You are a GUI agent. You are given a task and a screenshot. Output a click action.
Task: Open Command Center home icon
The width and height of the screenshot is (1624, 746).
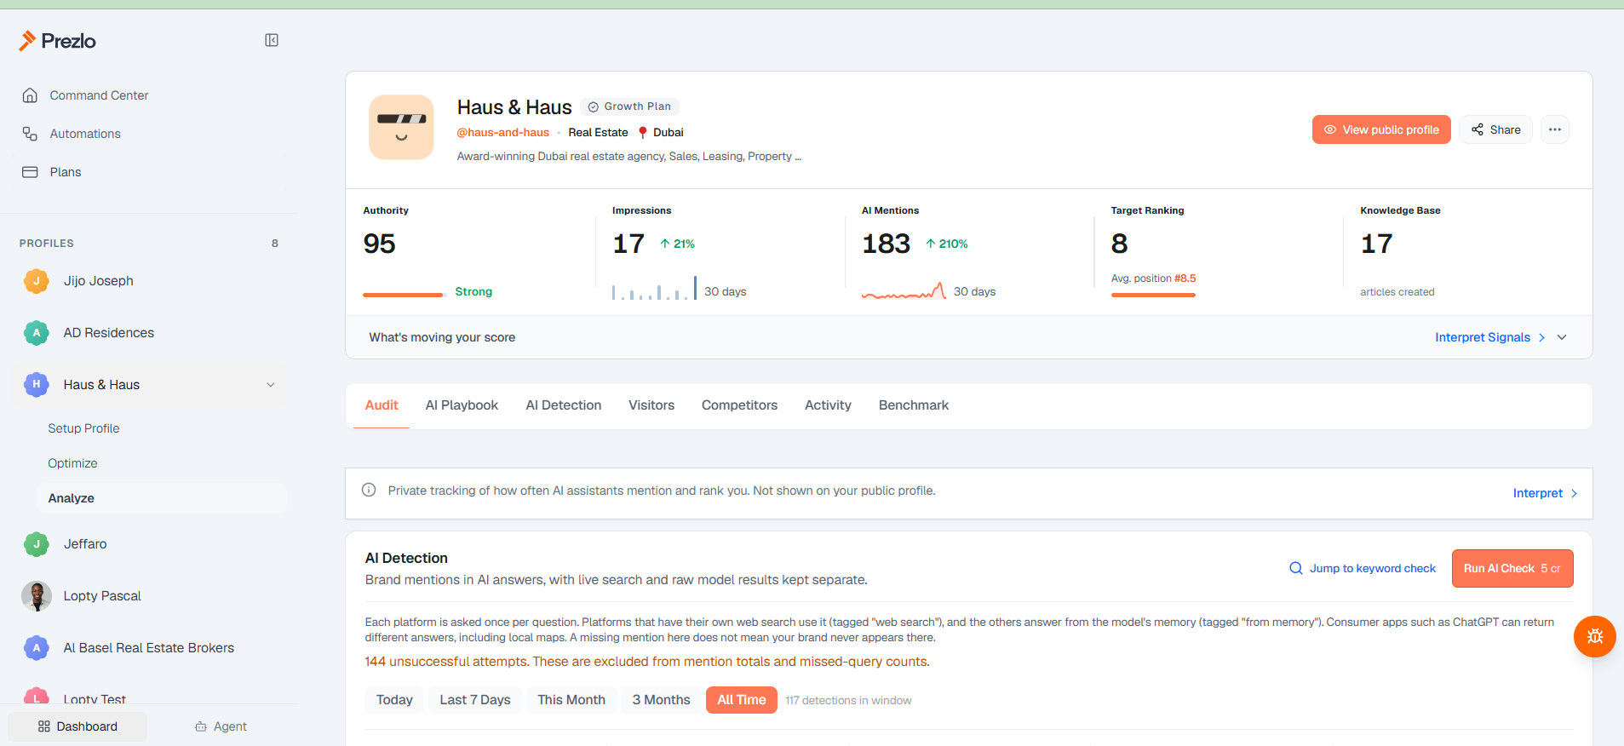click(30, 95)
